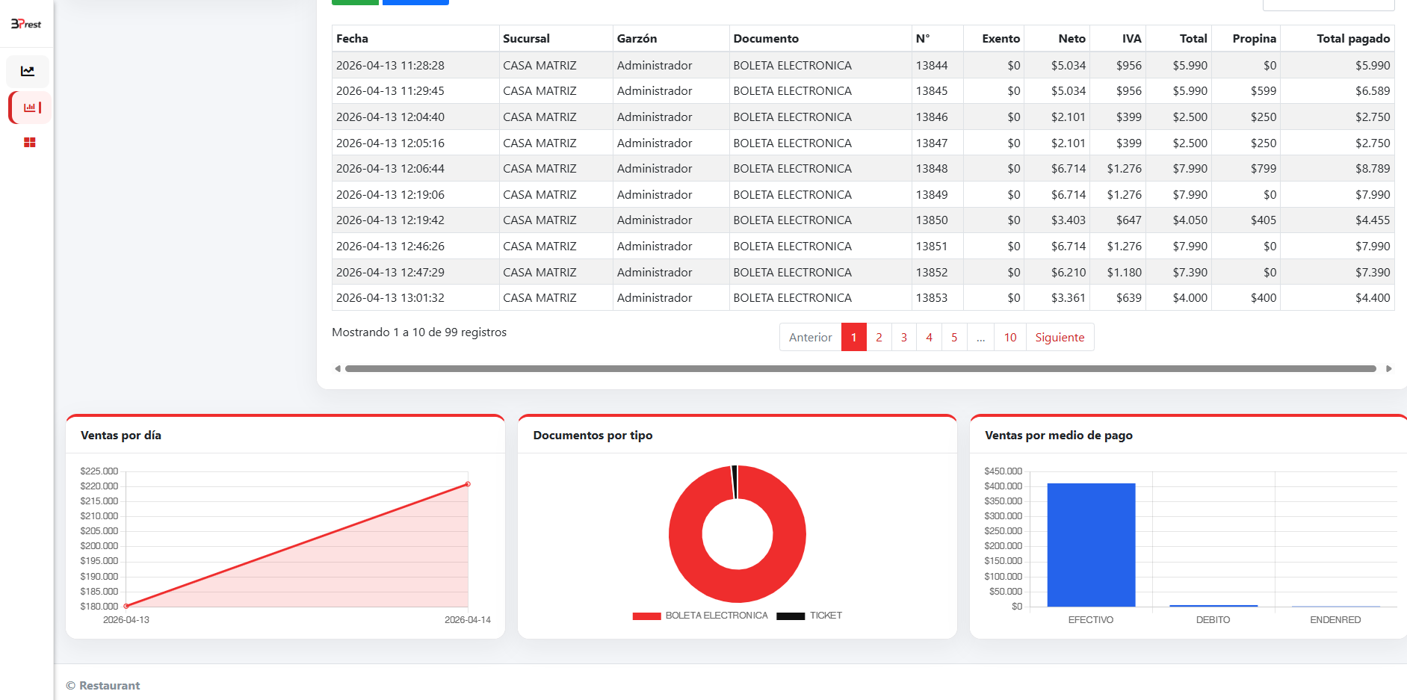Toggle BOLETA ELECTRONICA legend item
This screenshot has width=1407, height=700.
pyautogui.click(x=700, y=616)
